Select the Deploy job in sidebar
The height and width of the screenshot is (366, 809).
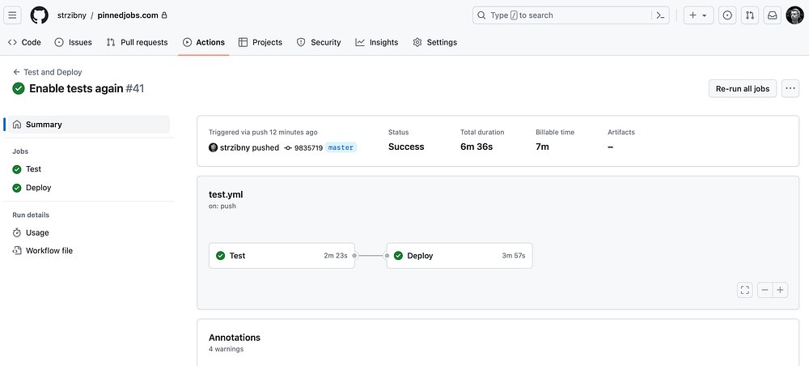38,188
